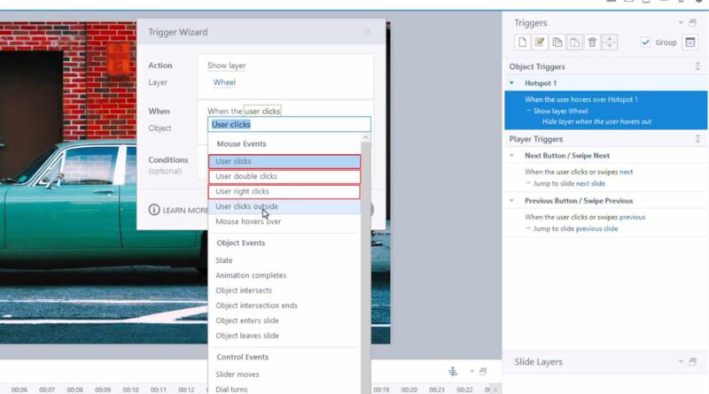Screen dimensions: 709x394
Task: Click the event dropdown list scrollbar
Action: tap(366, 262)
